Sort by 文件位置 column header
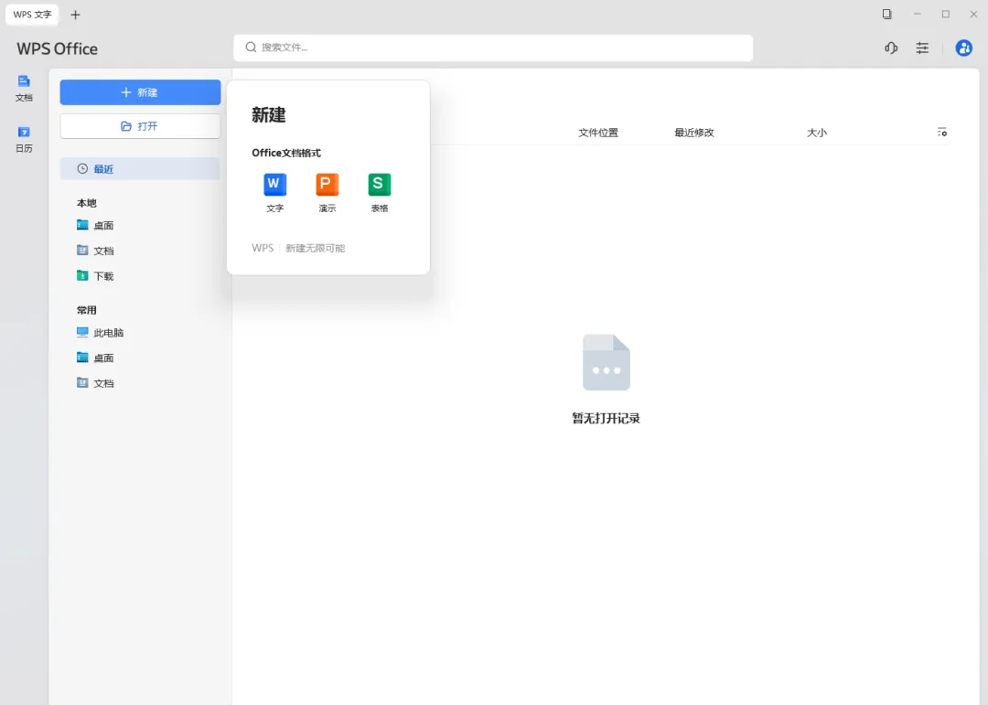 click(x=598, y=133)
